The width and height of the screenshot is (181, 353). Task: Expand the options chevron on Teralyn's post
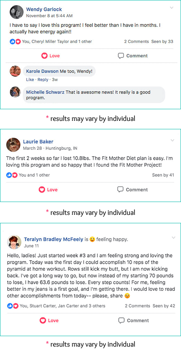pyautogui.click(x=173, y=238)
